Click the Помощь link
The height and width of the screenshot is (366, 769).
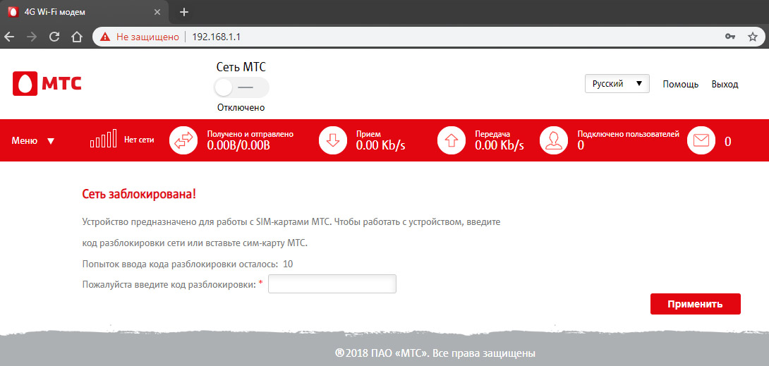(x=680, y=84)
